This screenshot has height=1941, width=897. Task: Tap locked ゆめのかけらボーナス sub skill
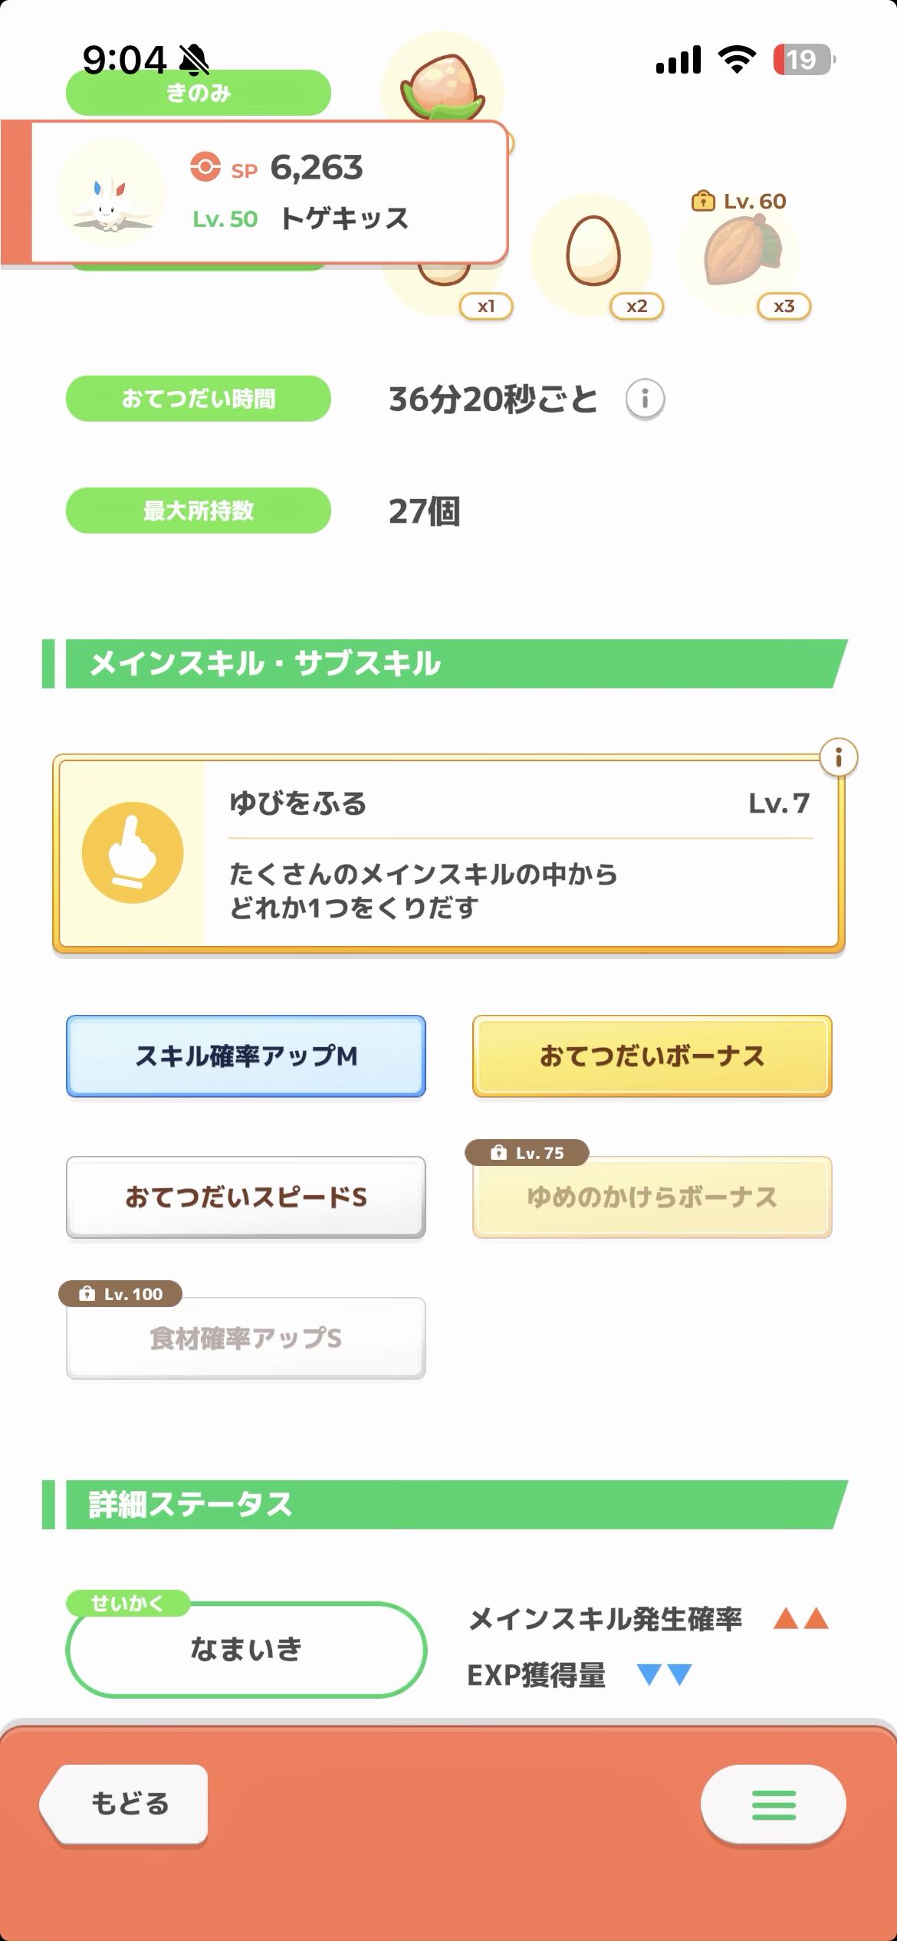coord(652,1197)
